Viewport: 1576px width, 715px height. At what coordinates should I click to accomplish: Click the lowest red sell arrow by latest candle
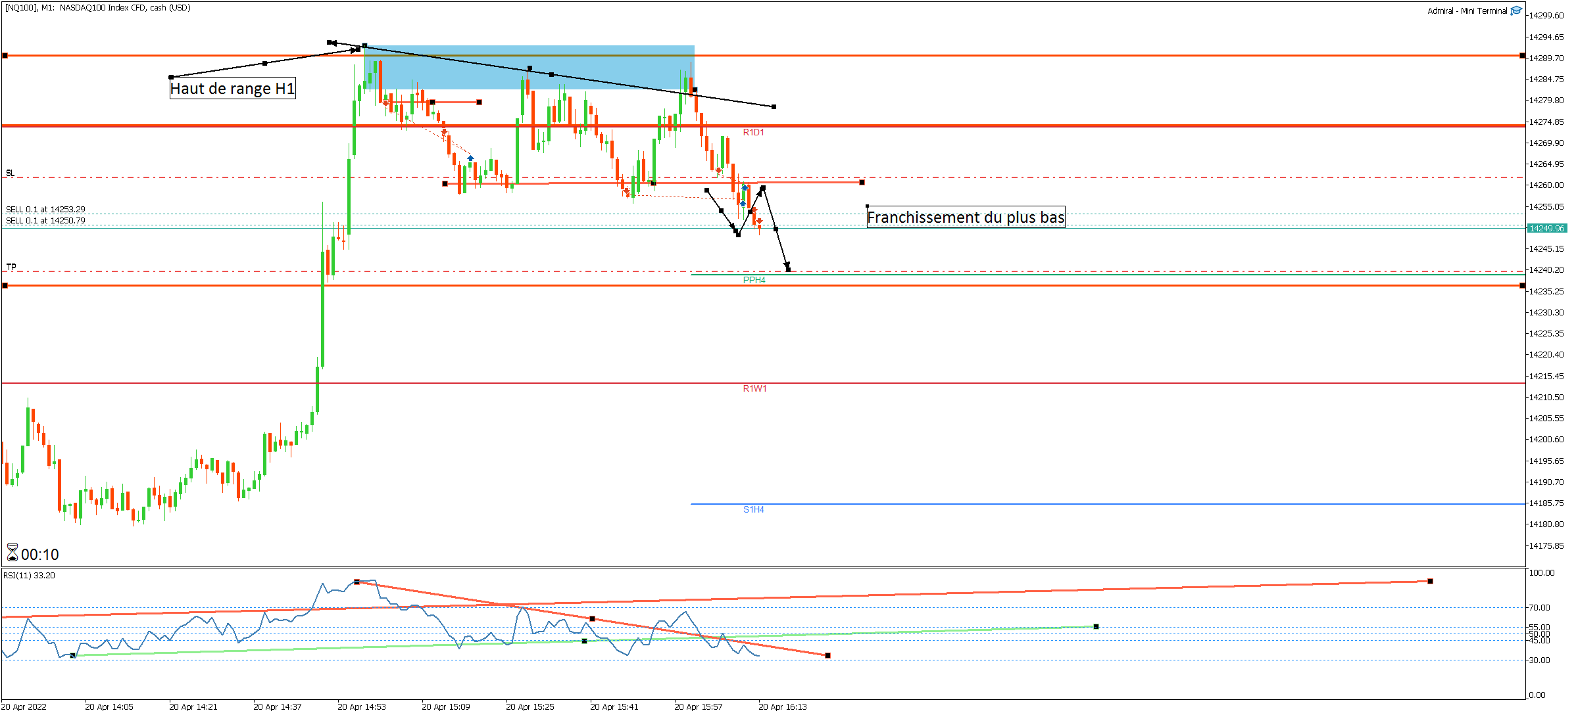pos(759,221)
